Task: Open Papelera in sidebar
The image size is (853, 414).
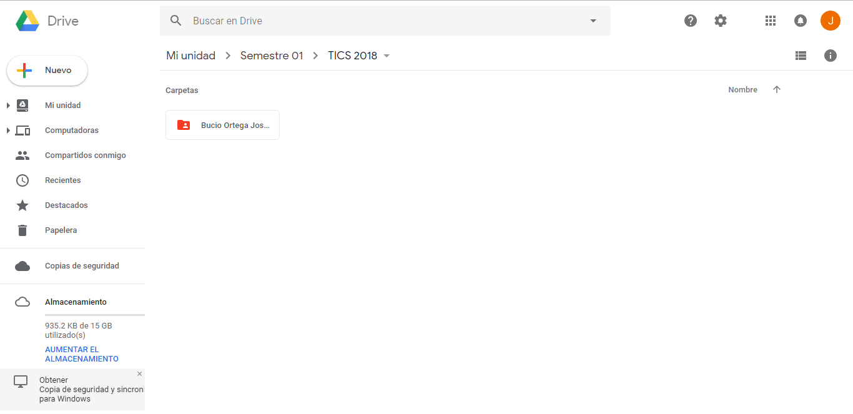Action: point(61,230)
